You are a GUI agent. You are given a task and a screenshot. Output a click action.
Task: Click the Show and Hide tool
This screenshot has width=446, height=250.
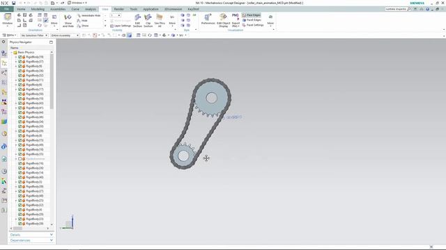click(x=68, y=21)
